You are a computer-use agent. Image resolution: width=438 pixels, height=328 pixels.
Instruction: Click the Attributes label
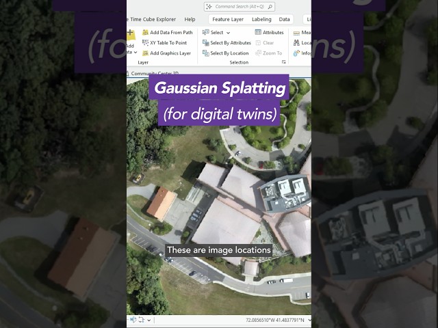point(273,32)
